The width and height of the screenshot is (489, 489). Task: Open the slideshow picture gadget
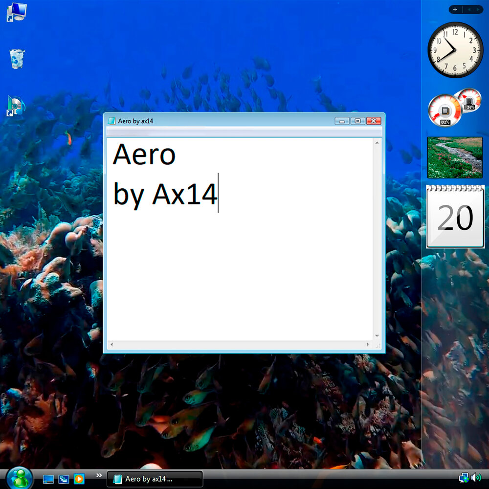[x=455, y=157]
